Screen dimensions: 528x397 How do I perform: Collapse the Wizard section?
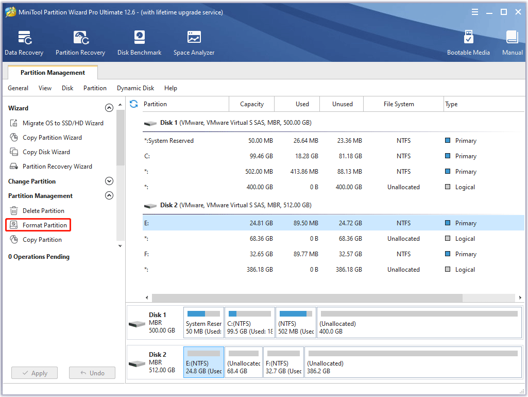pyautogui.click(x=109, y=108)
